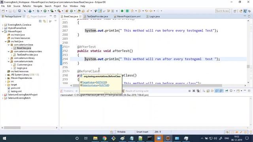Toggle Skip All Breakpoints icon
The height and width of the screenshot is (142, 253).
pyautogui.click(x=25, y=11)
